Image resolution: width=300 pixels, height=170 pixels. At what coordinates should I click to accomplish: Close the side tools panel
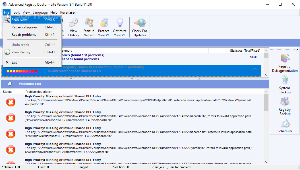tap(297, 50)
